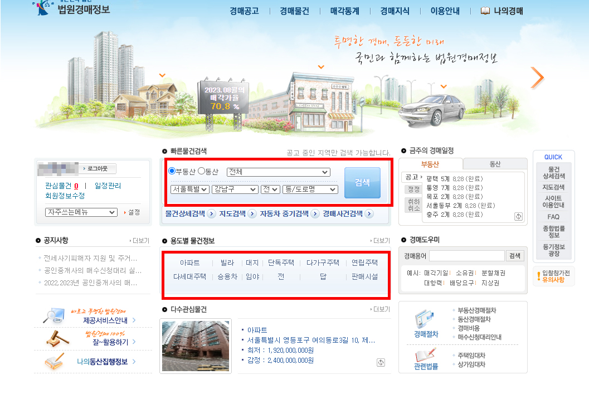This screenshot has width=589, height=399.
Task: Refresh the auction schedule with the circular arrows icon
Action: [519, 216]
